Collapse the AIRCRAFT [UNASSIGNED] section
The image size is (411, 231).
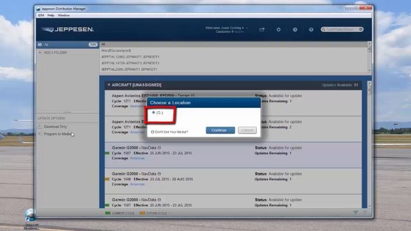pyautogui.click(x=109, y=85)
